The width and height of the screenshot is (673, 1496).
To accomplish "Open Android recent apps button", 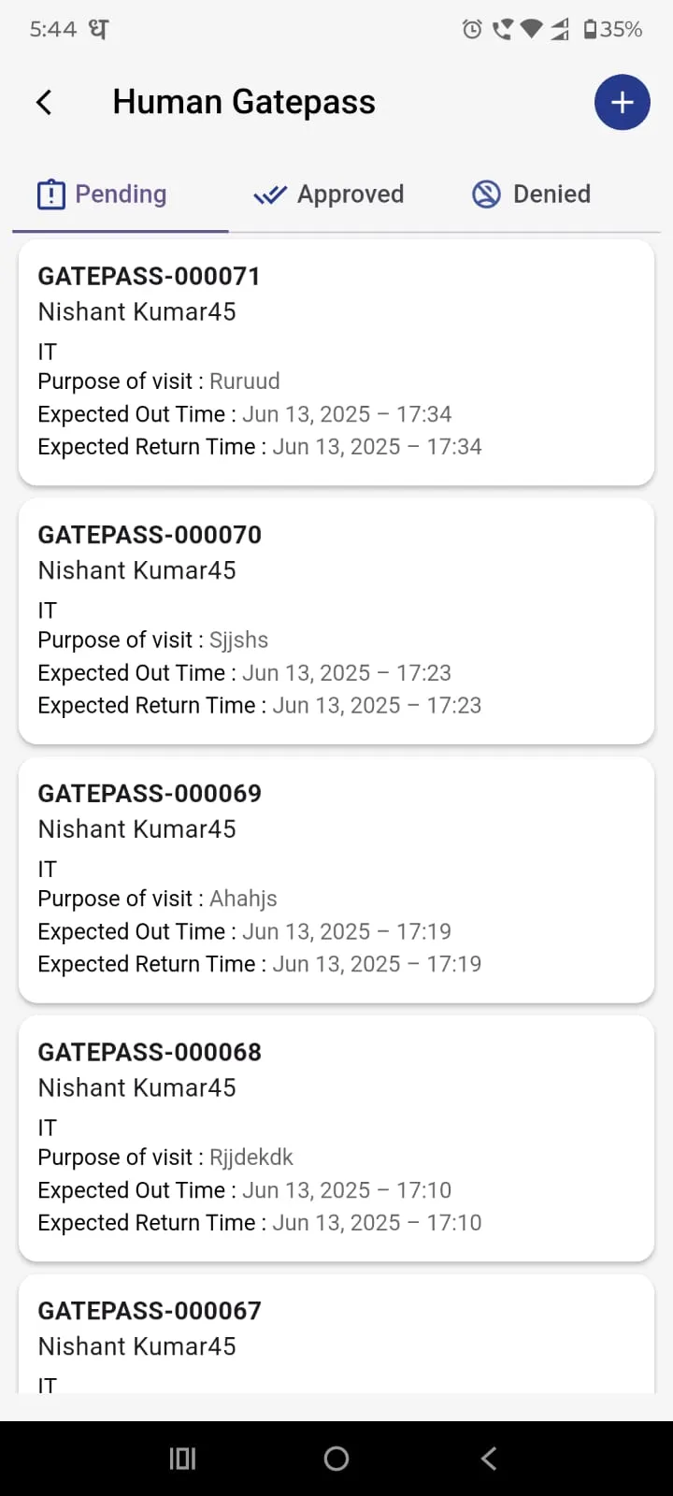I will (182, 1459).
